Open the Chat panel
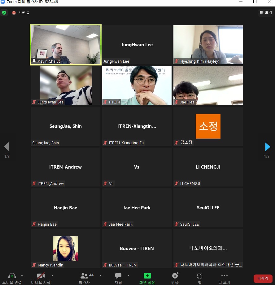Screen dimensions: 275x285 [118, 276]
